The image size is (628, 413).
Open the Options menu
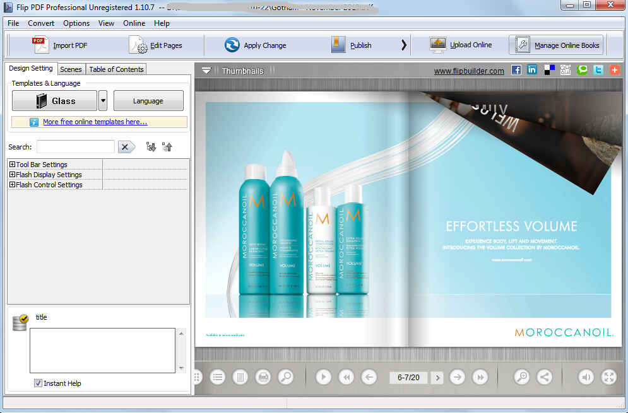(76, 23)
